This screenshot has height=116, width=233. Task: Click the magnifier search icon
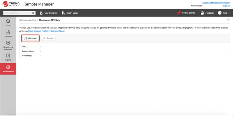point(33,13)
